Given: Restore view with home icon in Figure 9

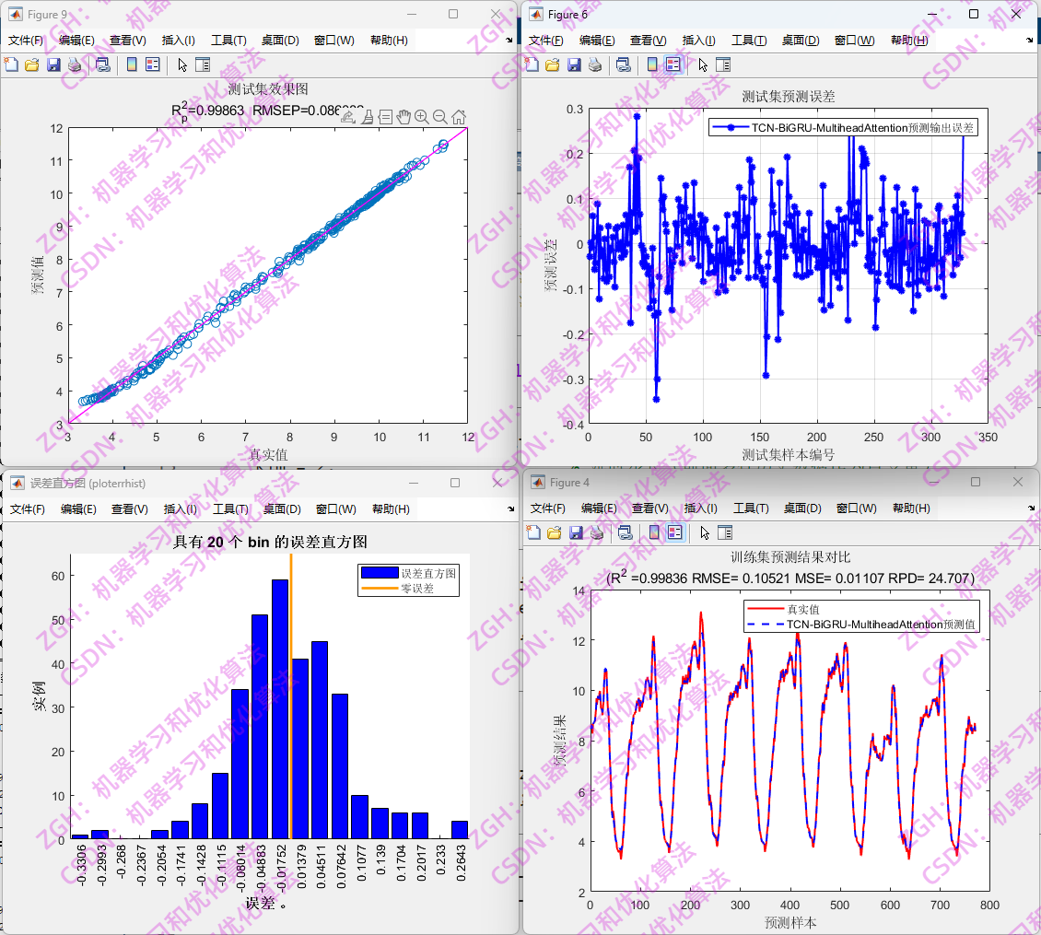Looking at the screenshot, I should click(x=458, y=118).
